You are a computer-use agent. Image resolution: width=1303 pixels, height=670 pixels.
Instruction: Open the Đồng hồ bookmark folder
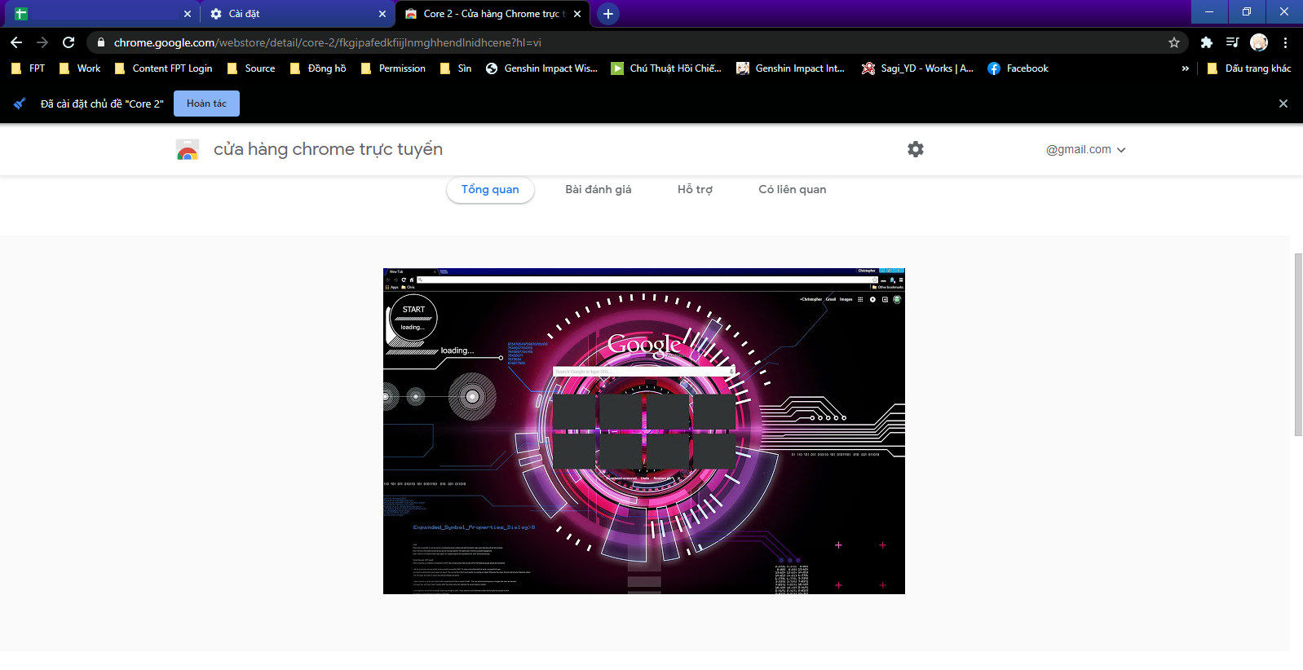tap(317, 68)
